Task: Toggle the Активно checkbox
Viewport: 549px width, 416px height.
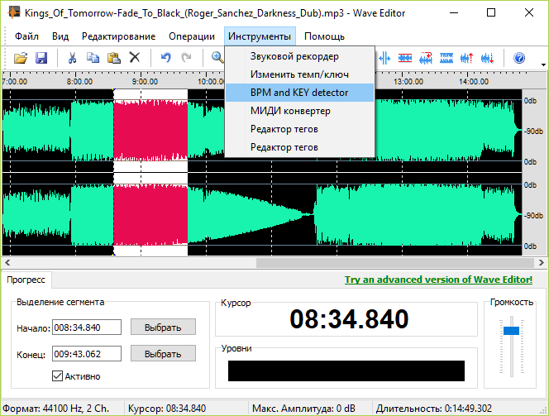Action: 57,376
